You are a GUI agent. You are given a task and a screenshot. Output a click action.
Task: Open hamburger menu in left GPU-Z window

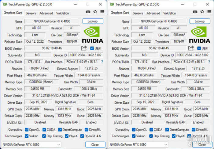[x=102, y=12]
